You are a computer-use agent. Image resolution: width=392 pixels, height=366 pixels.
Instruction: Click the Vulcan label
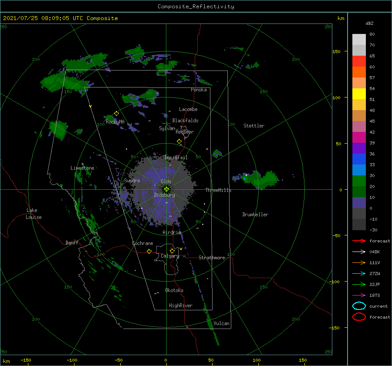(221, 323)
